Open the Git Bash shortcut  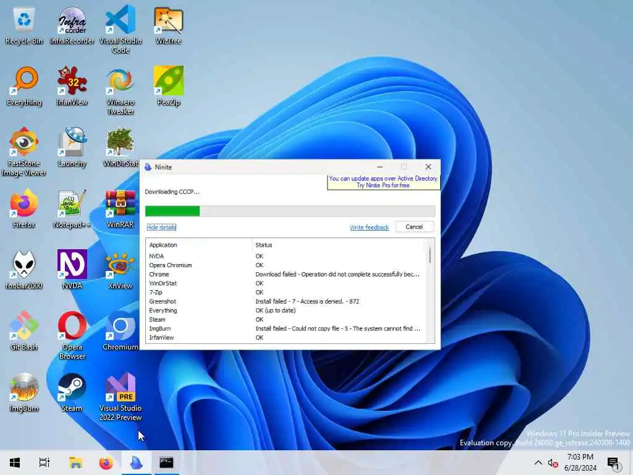24,332
